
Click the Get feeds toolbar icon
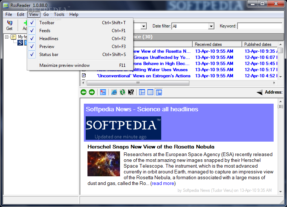tap(9, 23)
